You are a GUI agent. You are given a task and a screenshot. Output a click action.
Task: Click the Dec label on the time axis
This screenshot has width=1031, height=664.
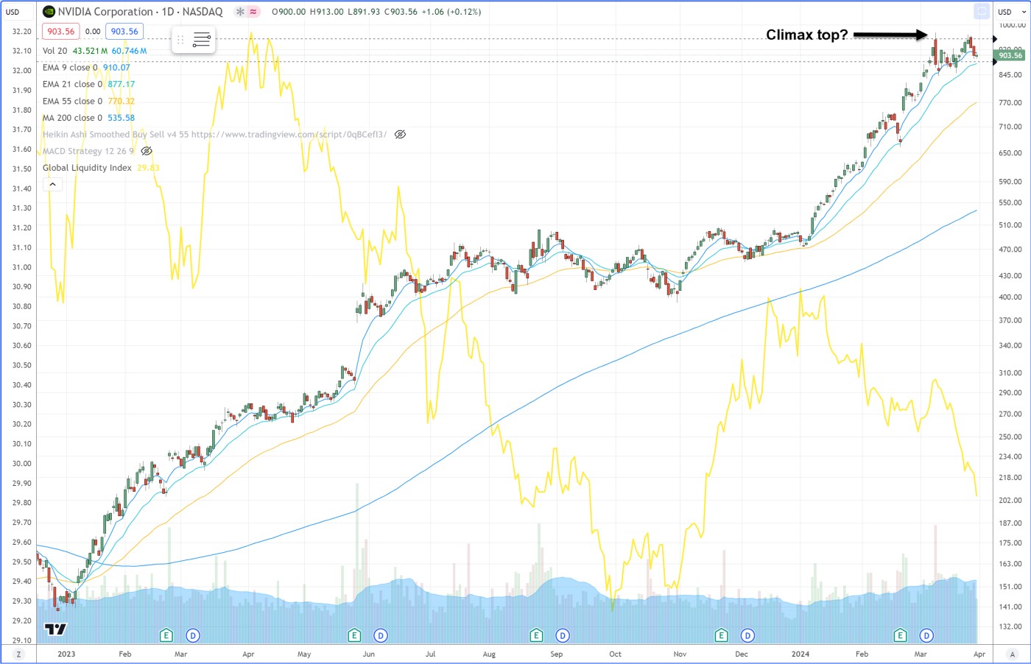[x=741, y=654]
